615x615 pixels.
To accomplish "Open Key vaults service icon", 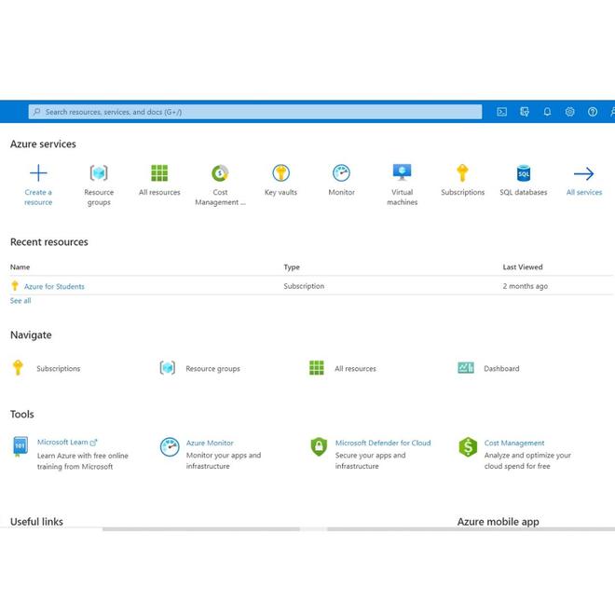I will pyautogui.click(x=280, y=173).
